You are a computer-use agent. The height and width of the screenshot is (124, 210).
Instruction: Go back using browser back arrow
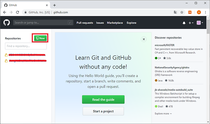point(5,12)
